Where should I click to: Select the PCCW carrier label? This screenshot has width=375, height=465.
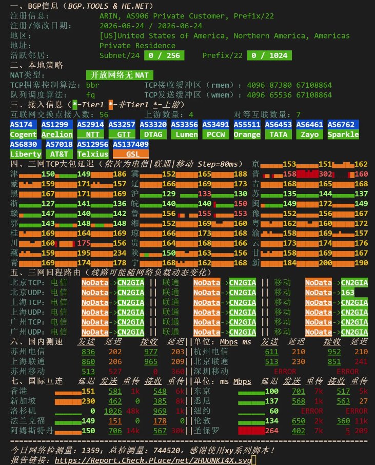point(216,134)
